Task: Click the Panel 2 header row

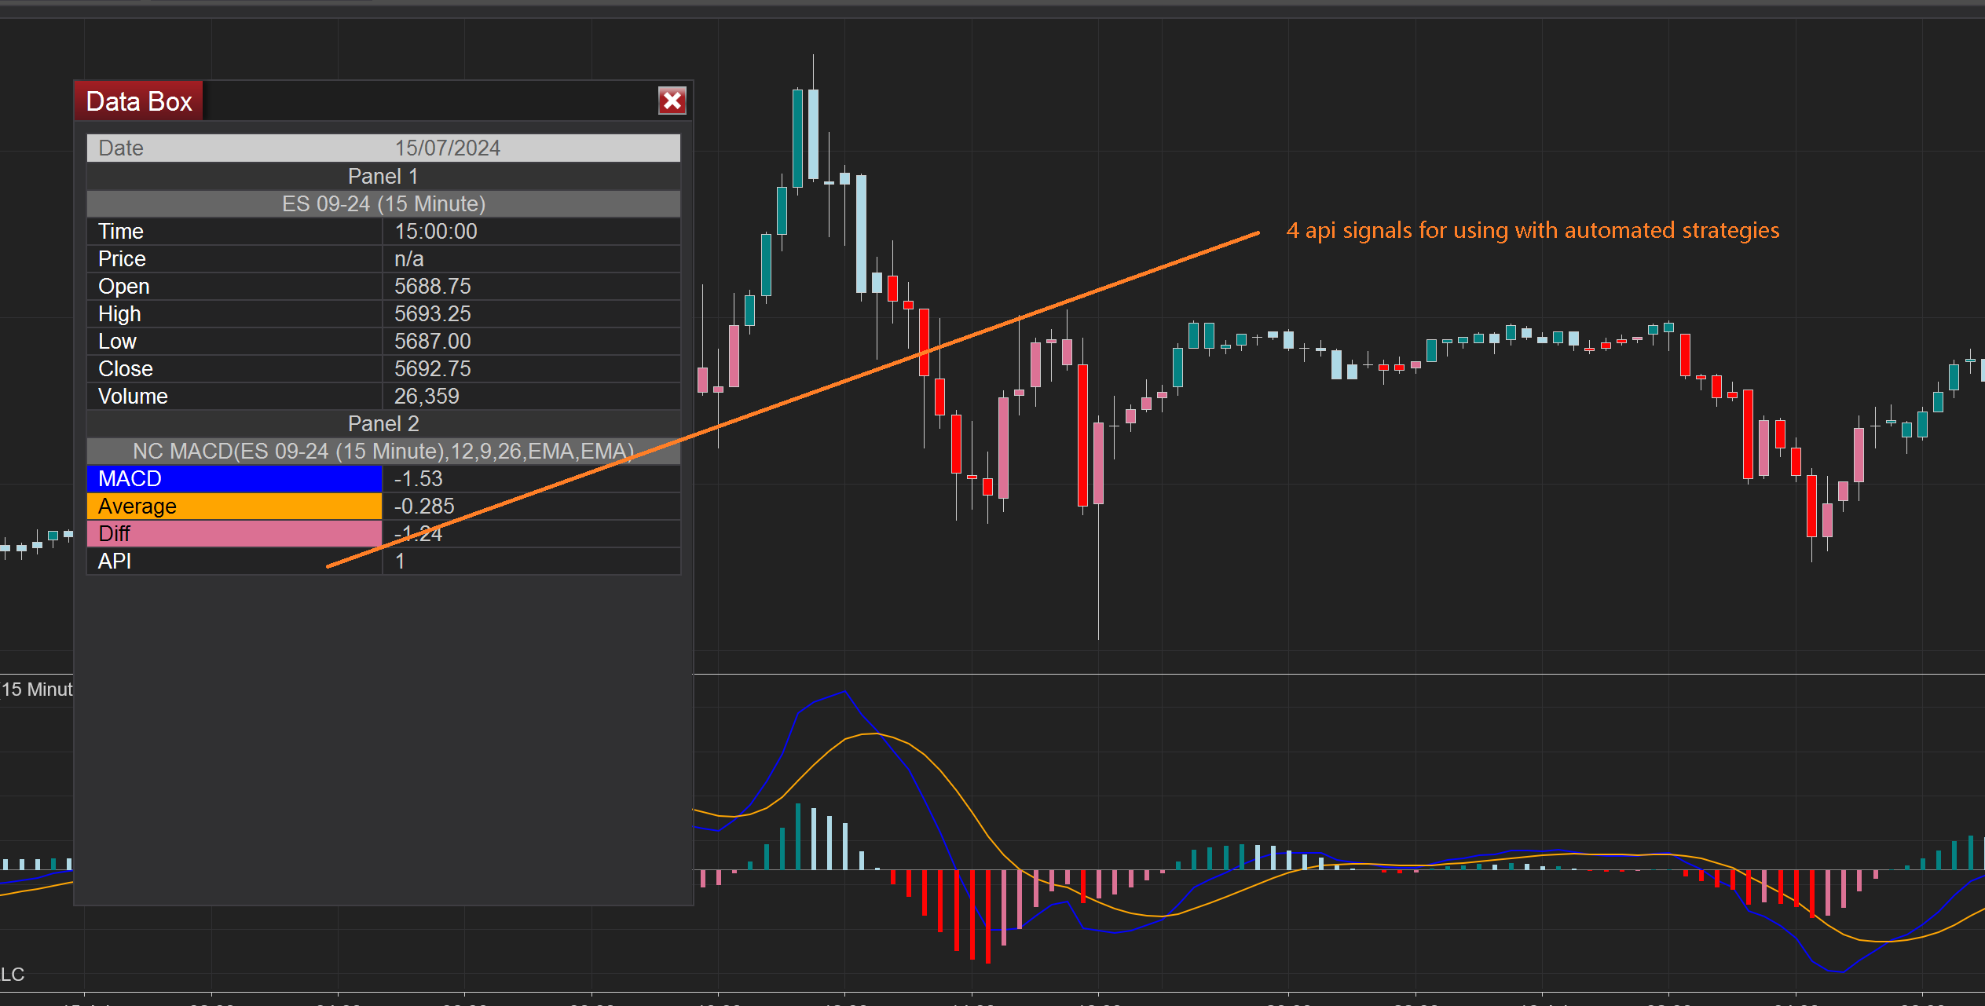Action: 383,423
